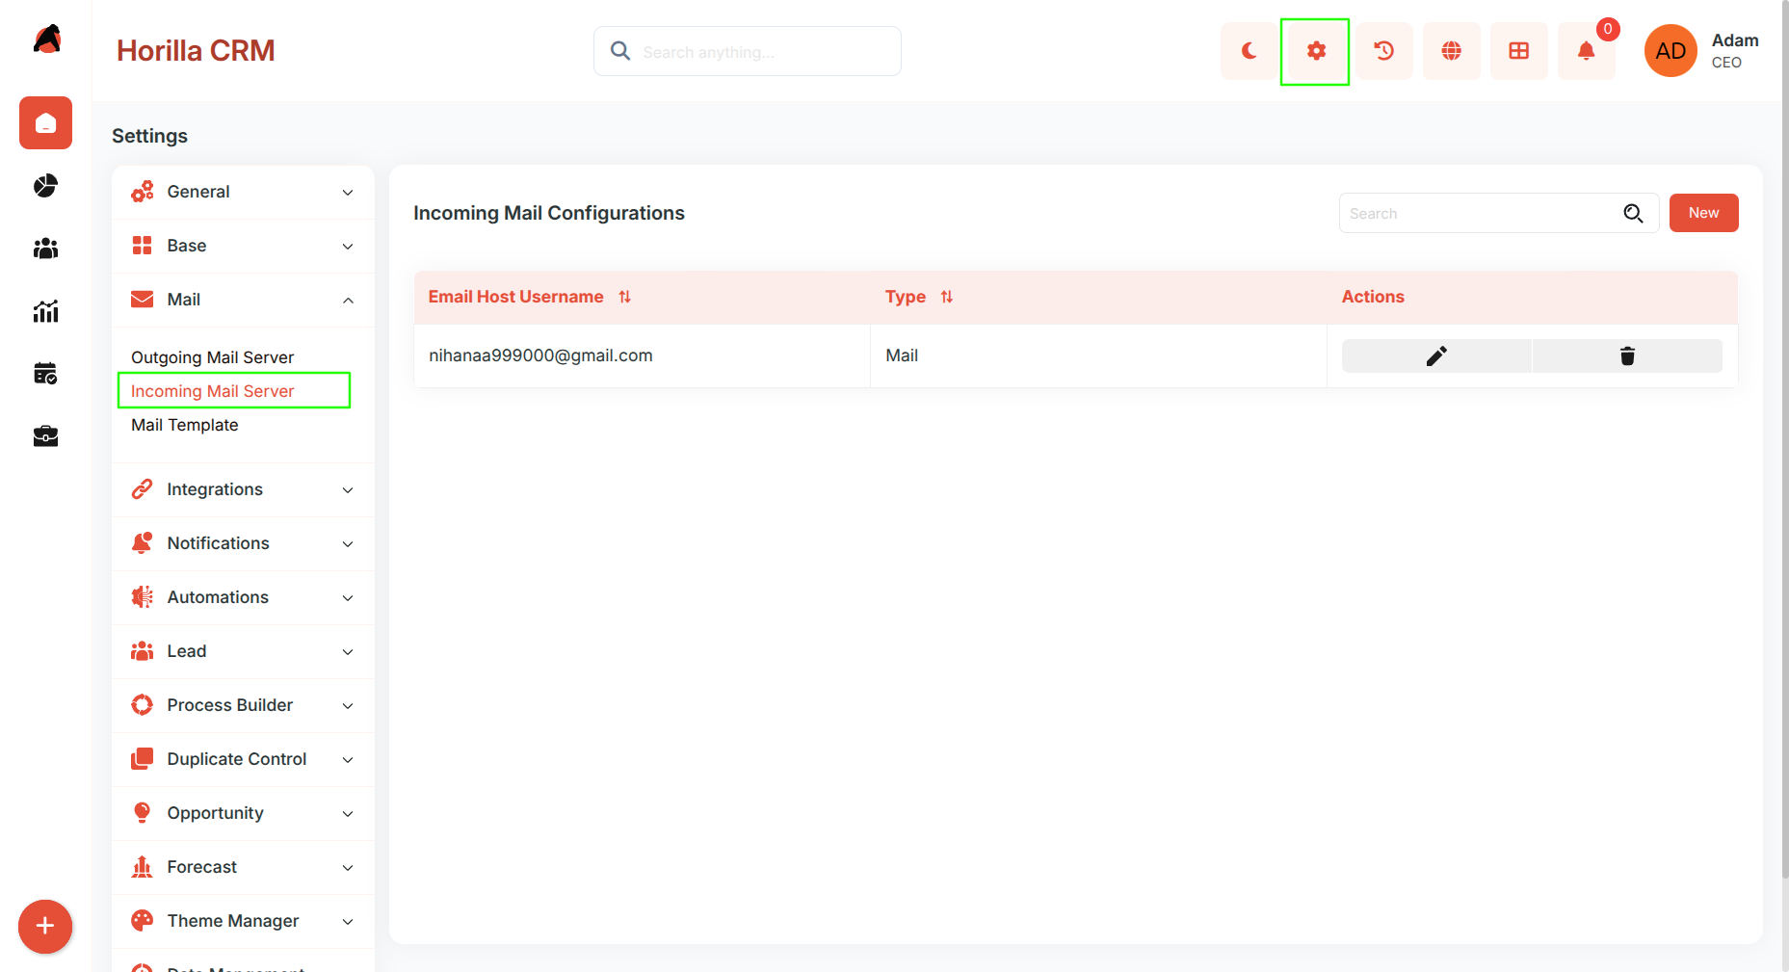Open the grid layout icon in header
This screenshot has height=972, width=1789.
coord(1518,51)
